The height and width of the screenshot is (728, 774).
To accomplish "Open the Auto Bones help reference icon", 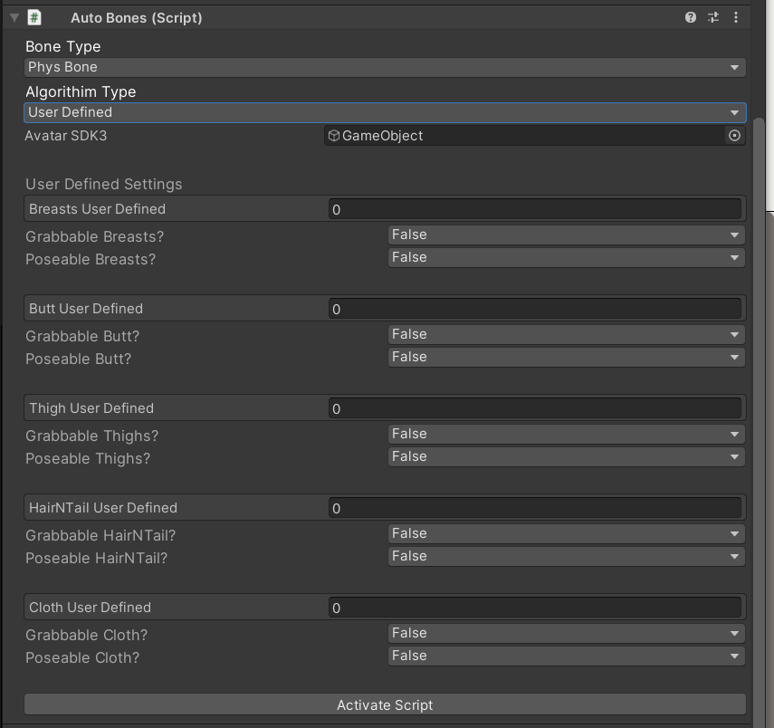I will tap(691, 17).
